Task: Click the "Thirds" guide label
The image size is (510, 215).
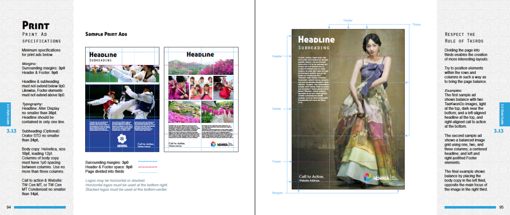Action: pyautogui.click(x=416, y=25)
